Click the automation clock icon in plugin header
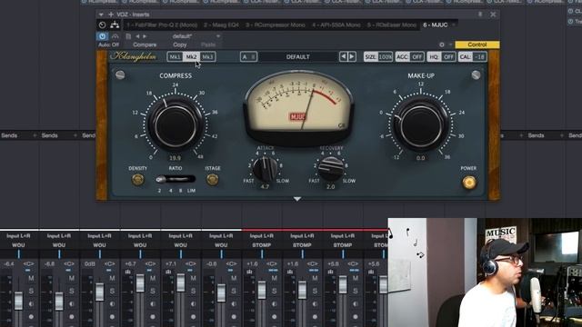Screen dimensions: 582x327 [102, 25]
